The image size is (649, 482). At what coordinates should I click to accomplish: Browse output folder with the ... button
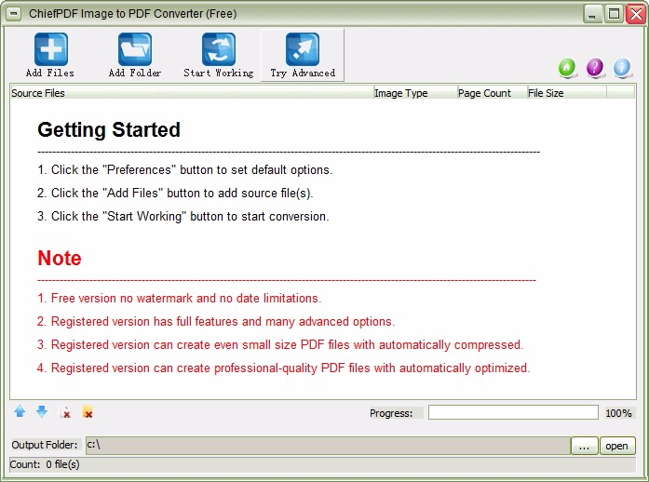coord(584,446)
